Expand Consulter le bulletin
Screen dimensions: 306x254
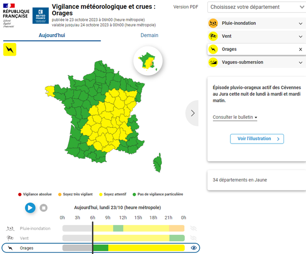pyautogui.click(x=235, y=117)
